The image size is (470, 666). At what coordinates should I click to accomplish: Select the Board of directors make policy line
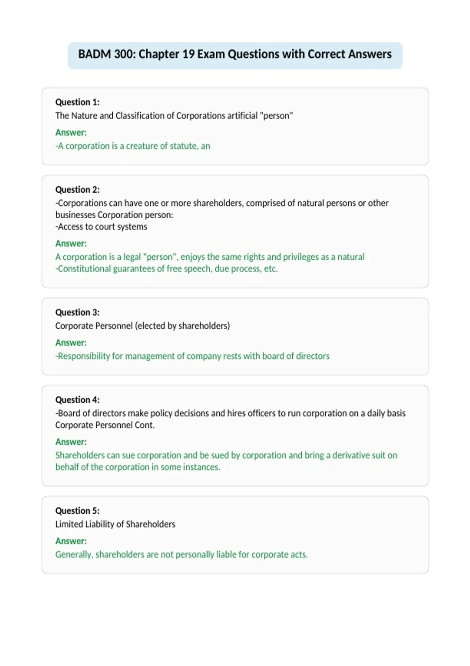pos(230,413)
